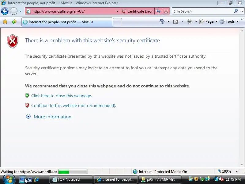Screen dimensions: 245x184
Task: Click the muted volume speaker tray icon
Action: point(221,179)
